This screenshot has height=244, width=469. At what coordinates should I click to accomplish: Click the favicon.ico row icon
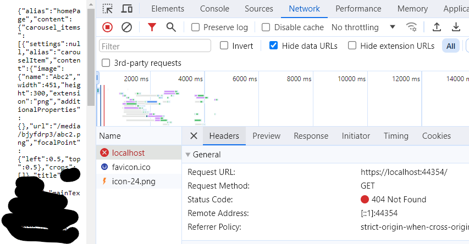tap(104, 167)
